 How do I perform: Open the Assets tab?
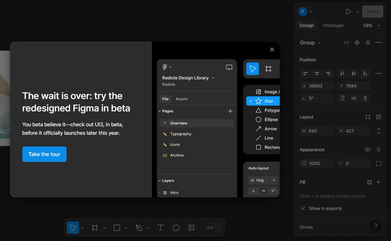point(181,99)
